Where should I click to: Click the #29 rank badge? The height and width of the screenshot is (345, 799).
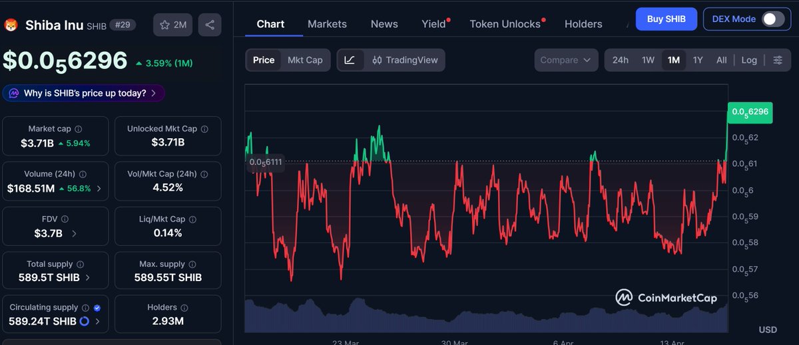tap(123, 25)
